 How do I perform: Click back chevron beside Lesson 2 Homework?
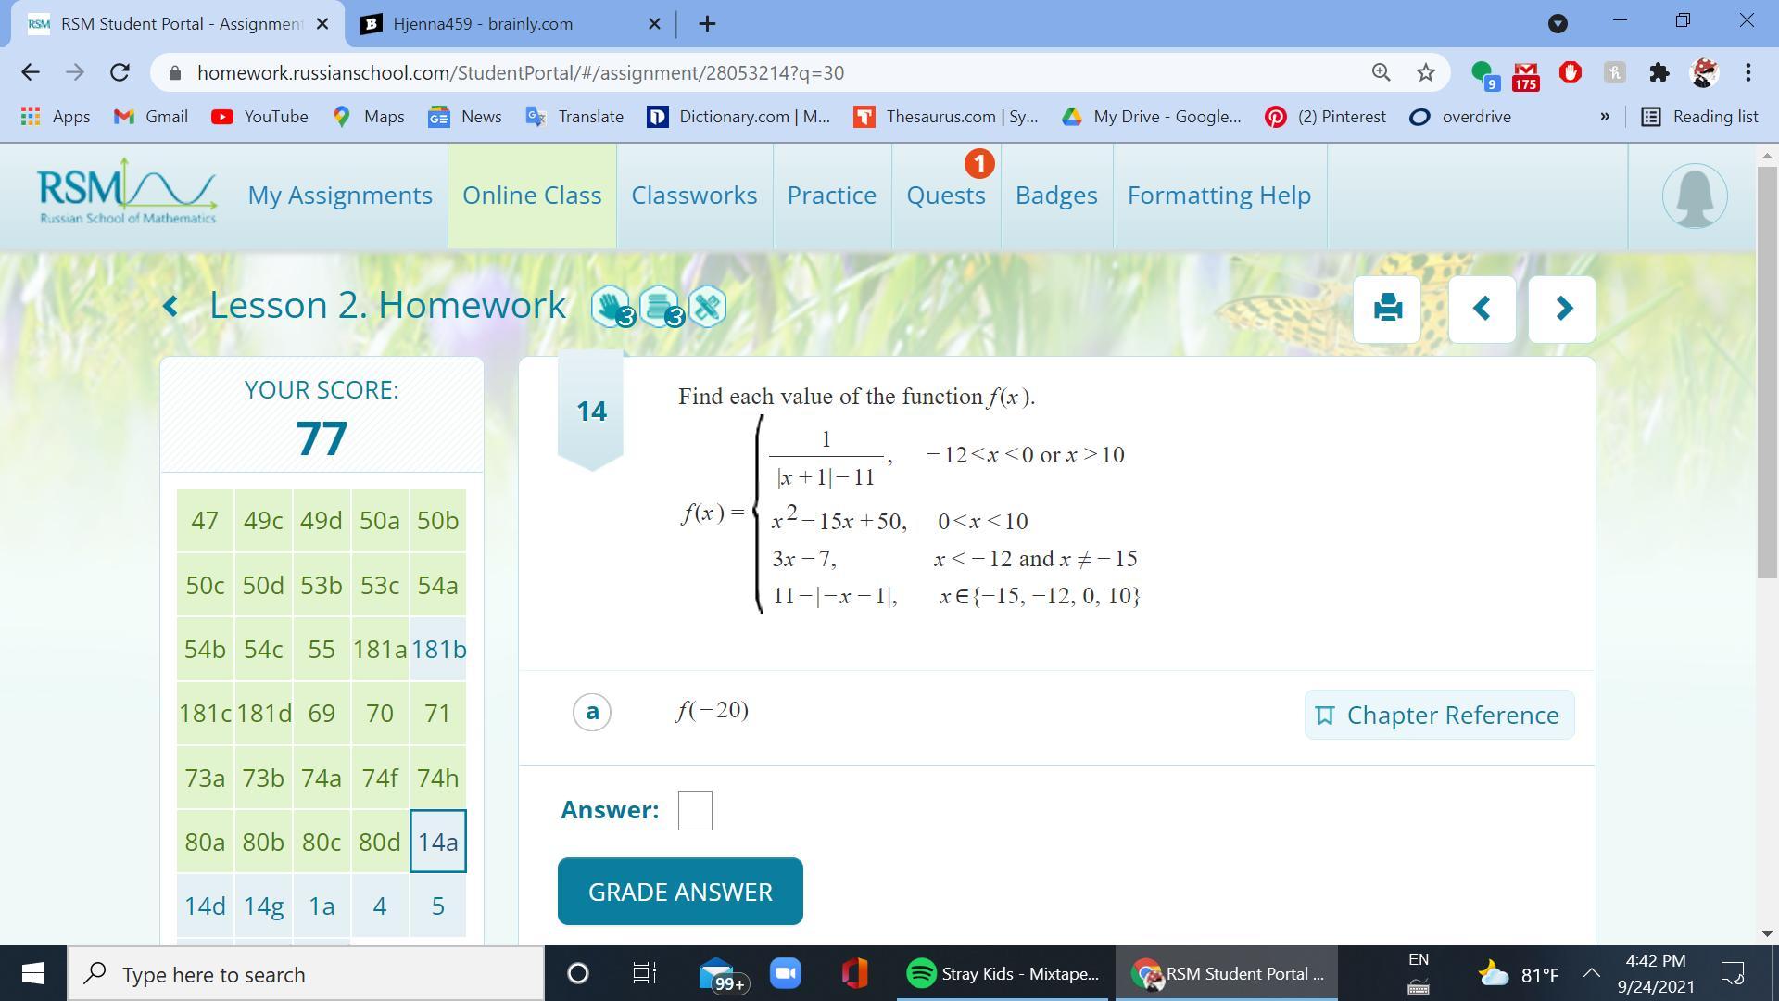click(x=170, y=306)
